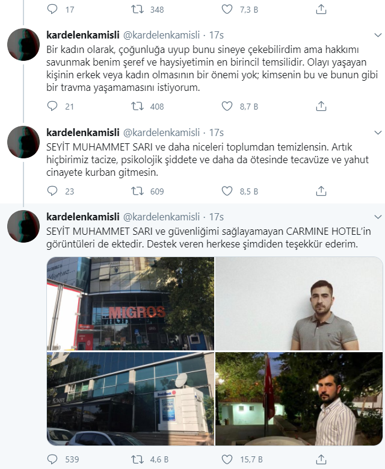Open the @kardelenkamisli handle on the 'Bir kadın olarak' tweet
The image size is (385, 469).
pyautogui.click(x=161, y=36)
